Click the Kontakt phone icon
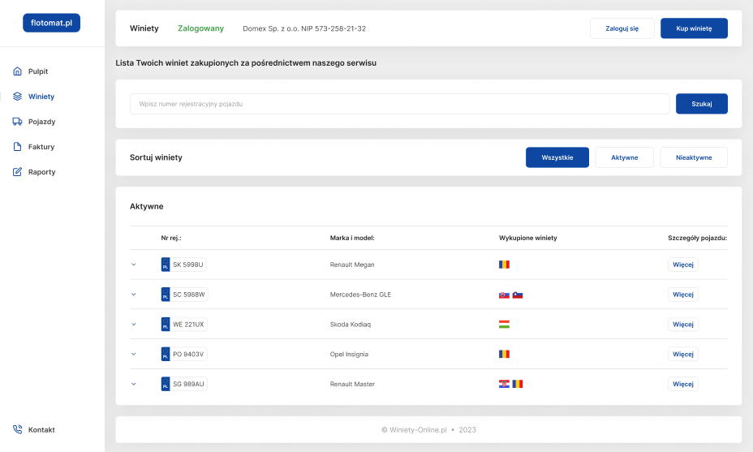This screenshot has height=452, width=753. tap(17, 430)
